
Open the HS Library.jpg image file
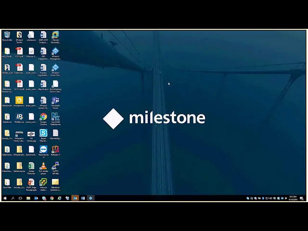[31, 136]
